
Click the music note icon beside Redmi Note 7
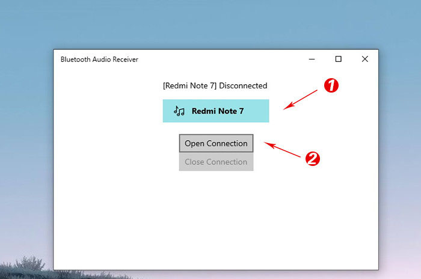click(x=179, y=111)
